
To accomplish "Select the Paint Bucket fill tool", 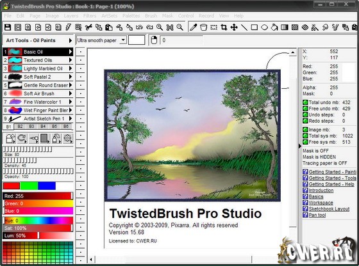I will pyautogui.click(x=274, y=27).
